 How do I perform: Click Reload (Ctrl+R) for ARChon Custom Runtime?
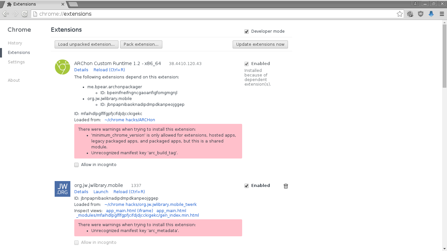109,70
